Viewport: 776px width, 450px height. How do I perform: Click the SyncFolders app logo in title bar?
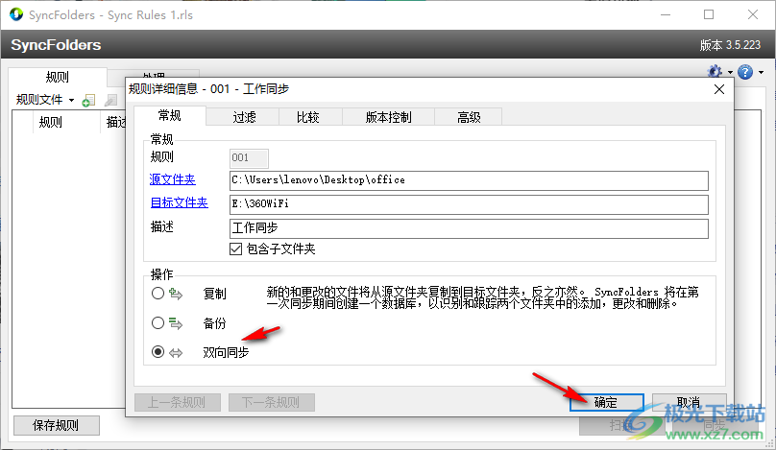click(x=15, y=14)
